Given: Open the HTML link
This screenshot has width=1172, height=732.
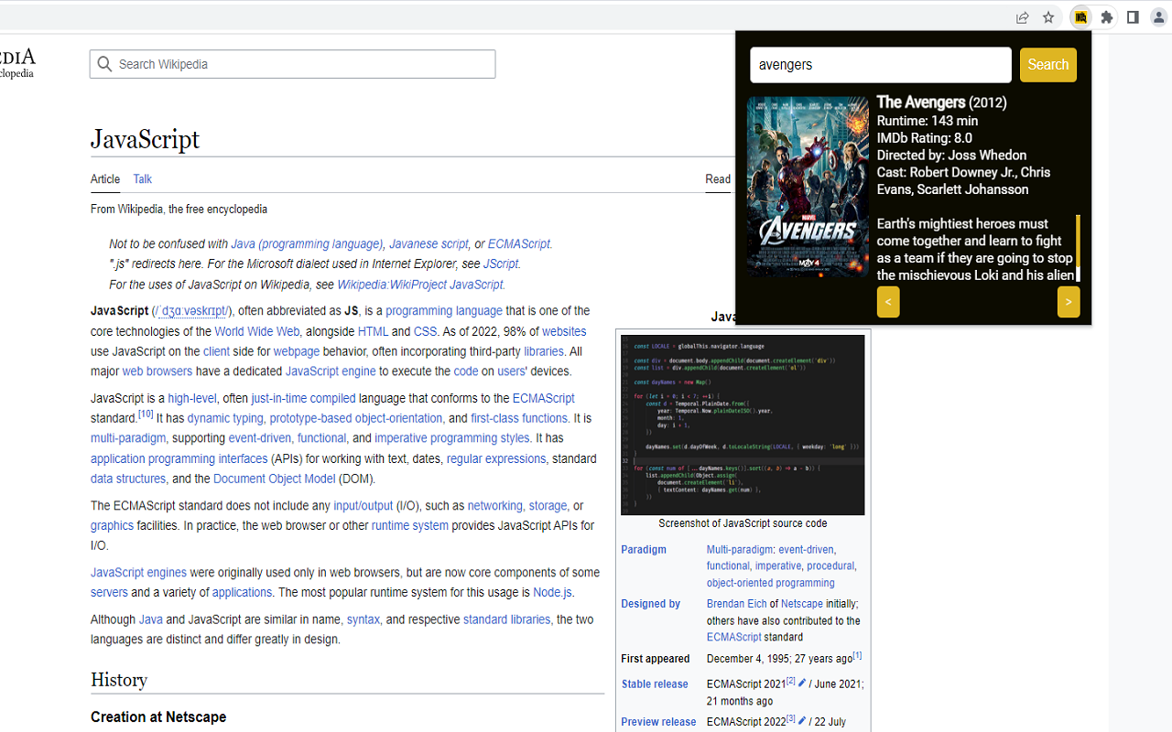Looking at the screenshot, I should [x=374, y=331].
